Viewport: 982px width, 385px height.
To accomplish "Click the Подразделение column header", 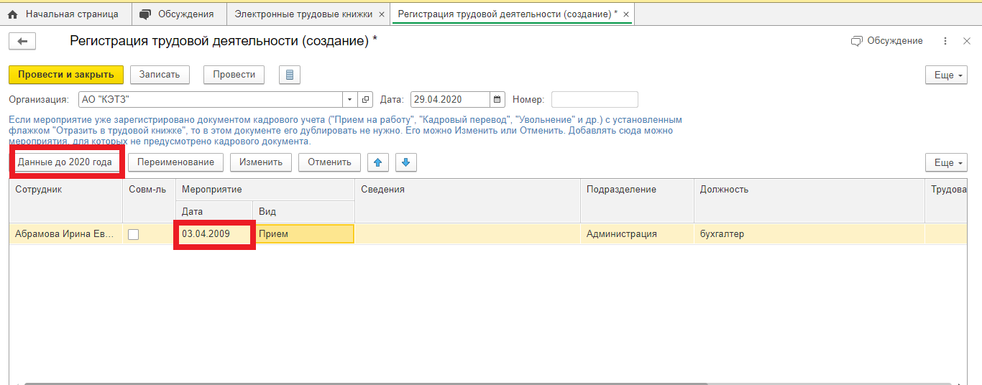I will (637, 200).
